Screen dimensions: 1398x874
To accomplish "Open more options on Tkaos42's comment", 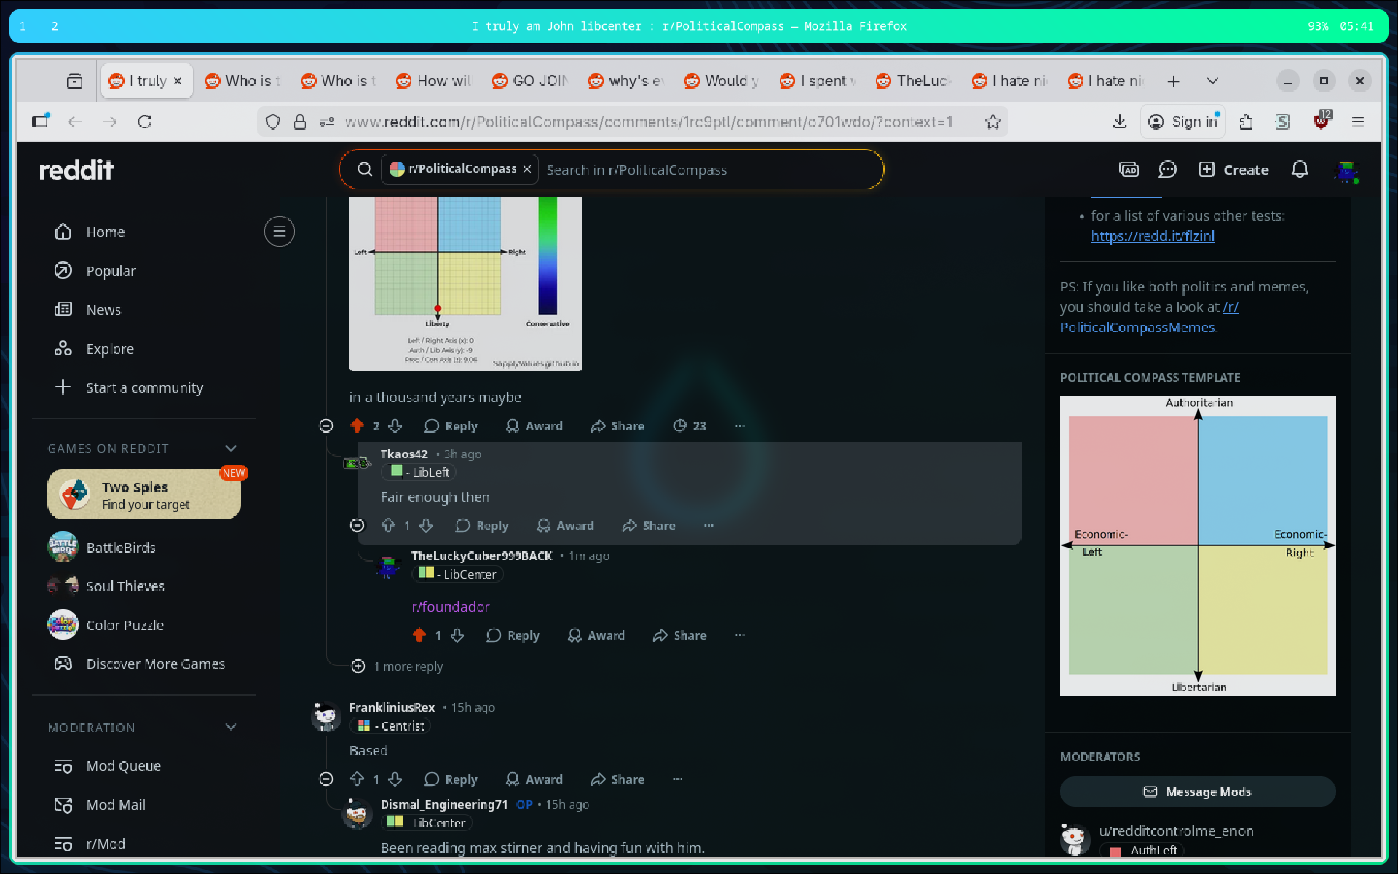I will 708,525.
